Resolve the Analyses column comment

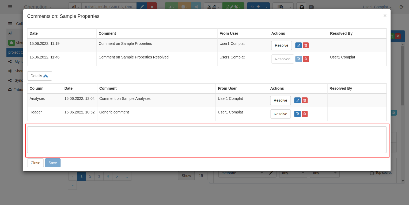[280, 100]
